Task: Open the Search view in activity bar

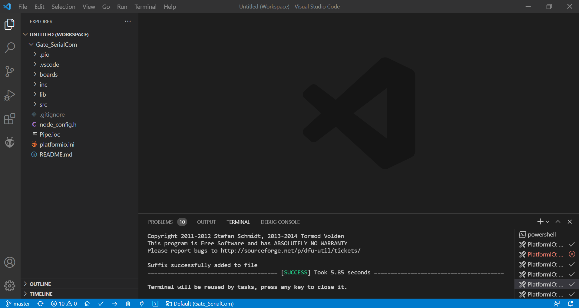Action: [10, 48]
